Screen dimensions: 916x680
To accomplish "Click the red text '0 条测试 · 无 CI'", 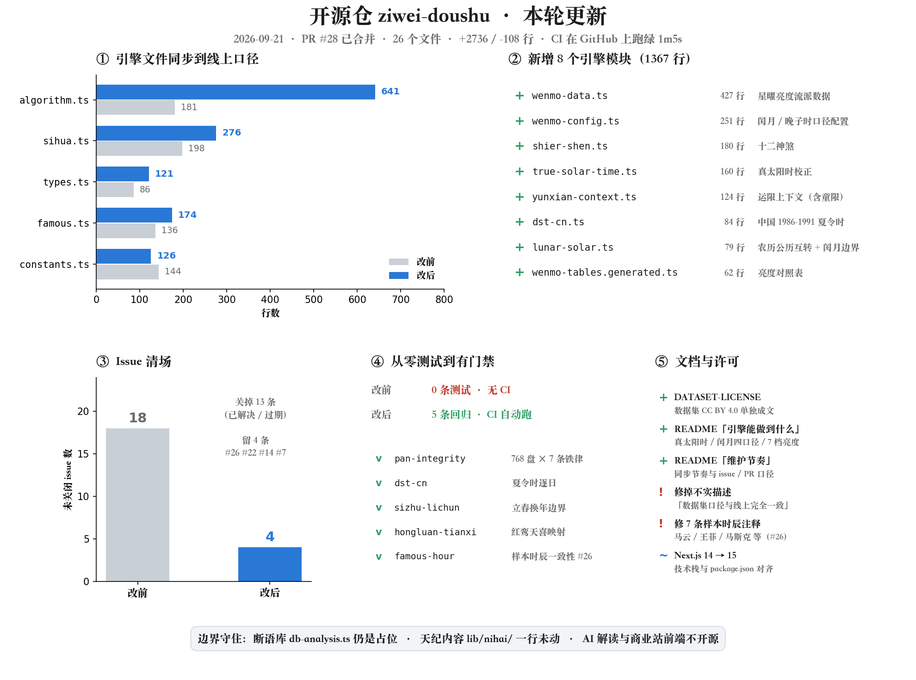I will [x=471, y=390].
